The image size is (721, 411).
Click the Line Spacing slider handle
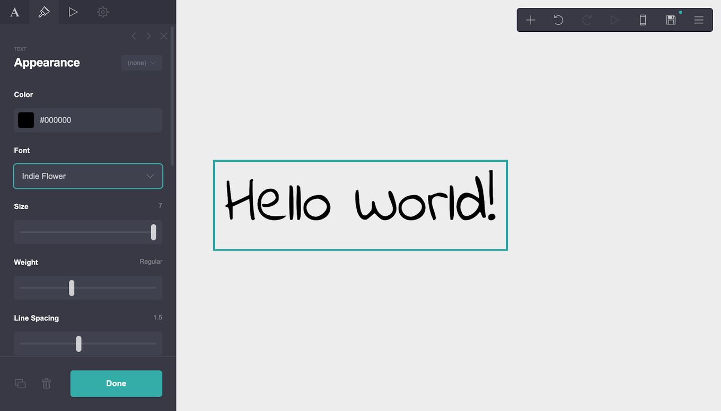pos(78,344)
